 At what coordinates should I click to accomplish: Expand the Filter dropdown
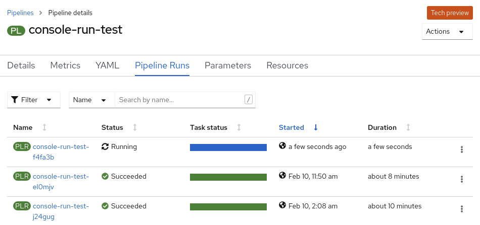point(34,100)
